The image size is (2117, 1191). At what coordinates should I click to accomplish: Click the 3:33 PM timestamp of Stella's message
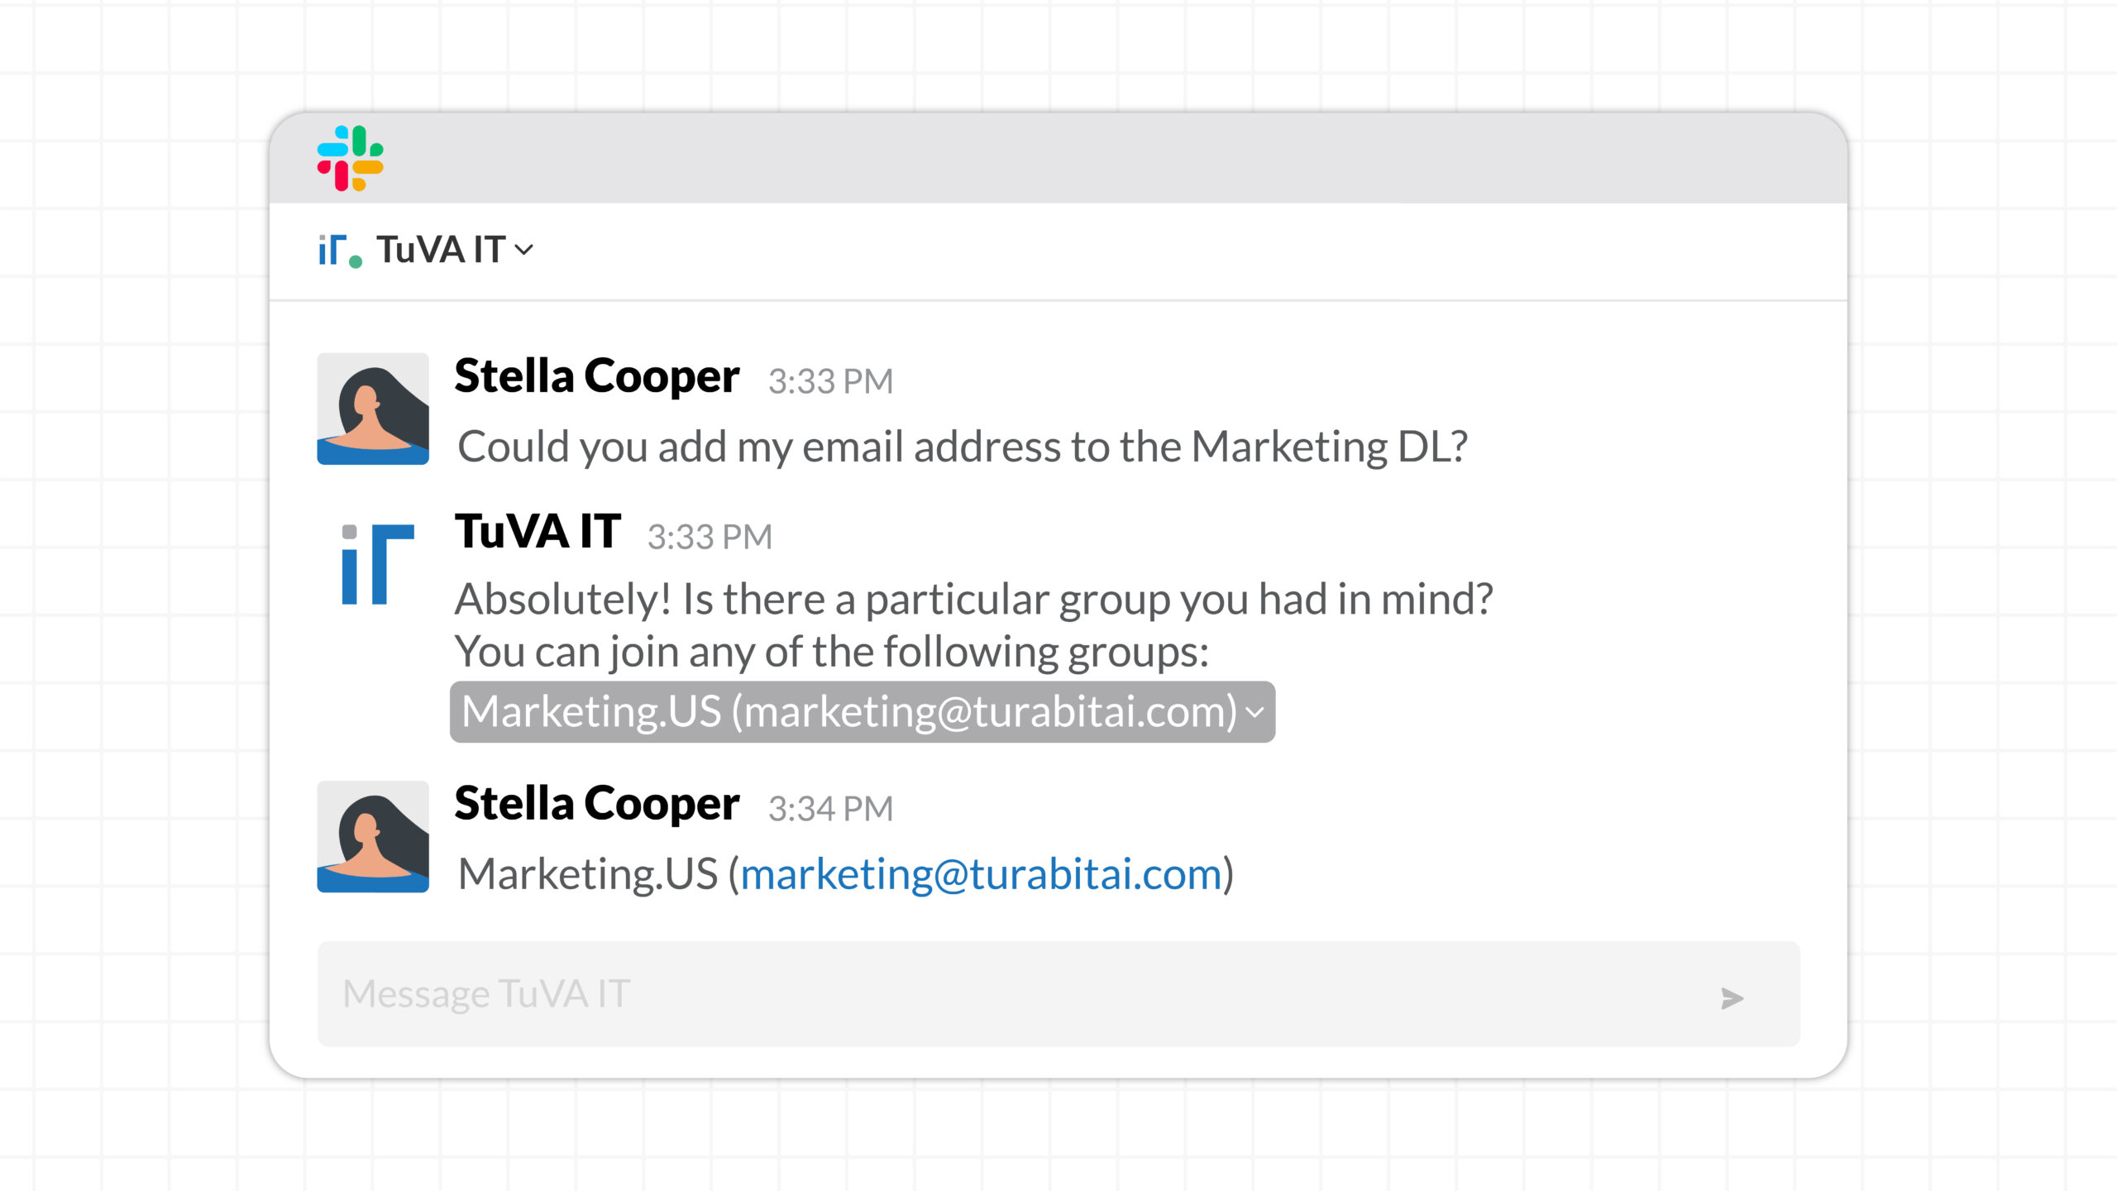click(830, 381)
